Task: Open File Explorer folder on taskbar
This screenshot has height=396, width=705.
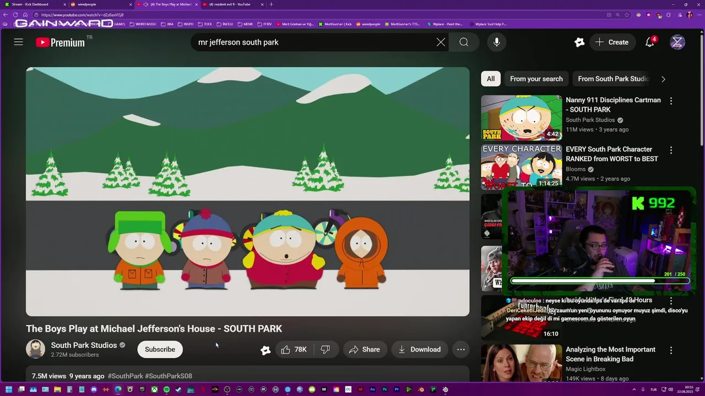Action: (57, 389)
